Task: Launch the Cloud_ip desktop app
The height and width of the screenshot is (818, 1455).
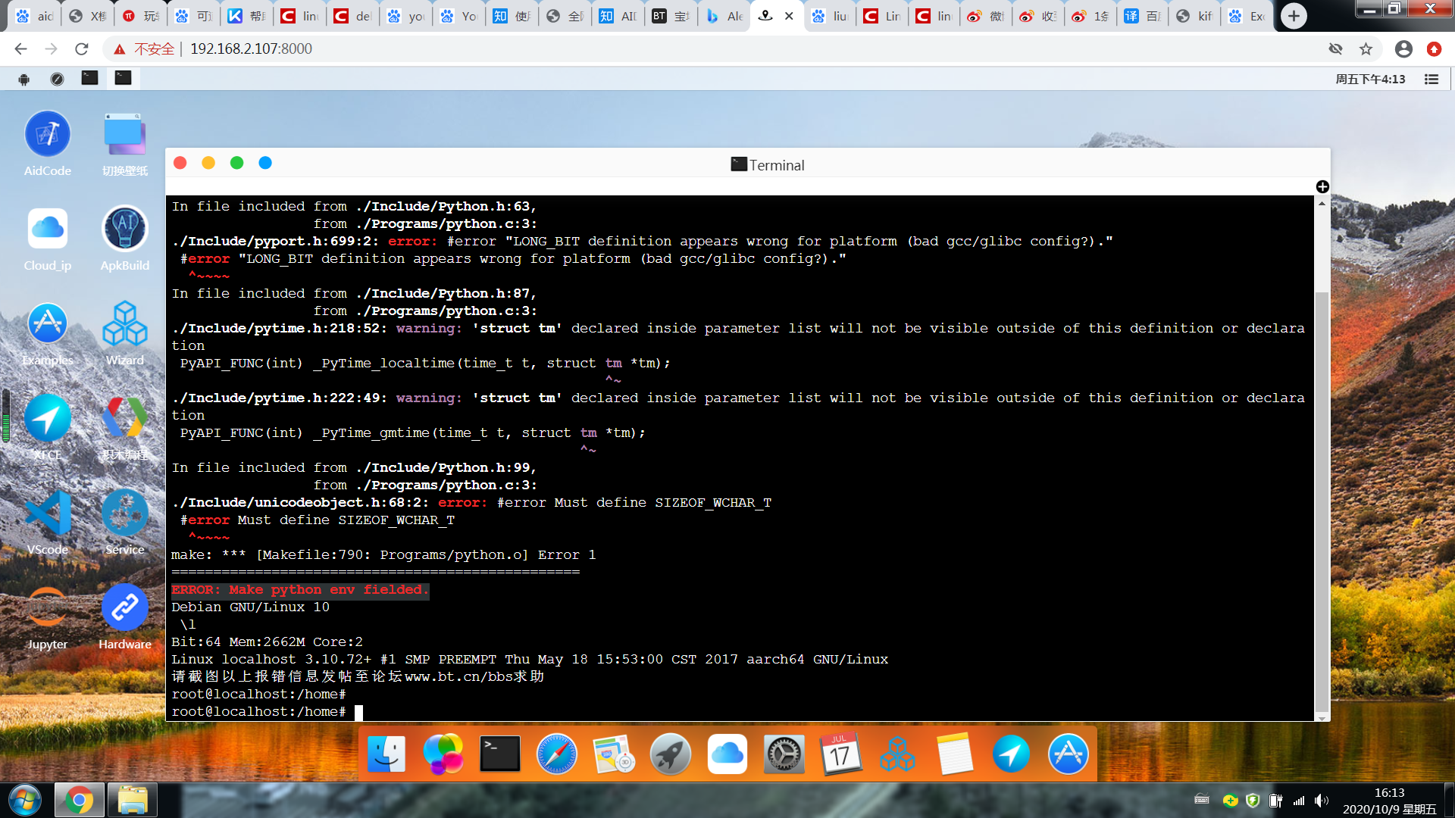Action: pos(48,229)
